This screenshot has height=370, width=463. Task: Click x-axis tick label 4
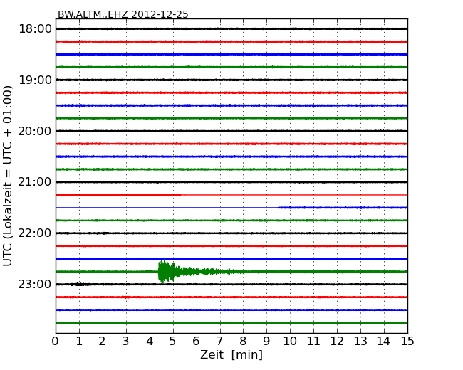(150, 341)
